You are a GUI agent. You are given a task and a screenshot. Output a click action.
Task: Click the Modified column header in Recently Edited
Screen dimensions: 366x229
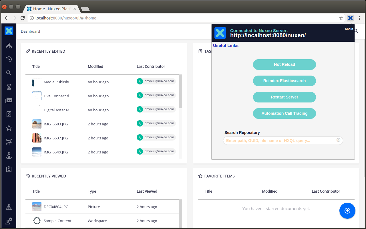(96, 66)
